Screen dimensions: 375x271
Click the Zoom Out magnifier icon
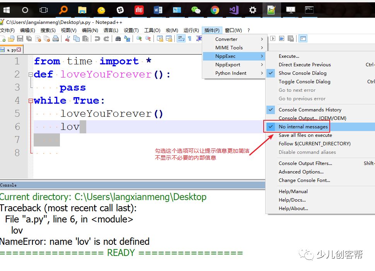[x=148, y=39]
